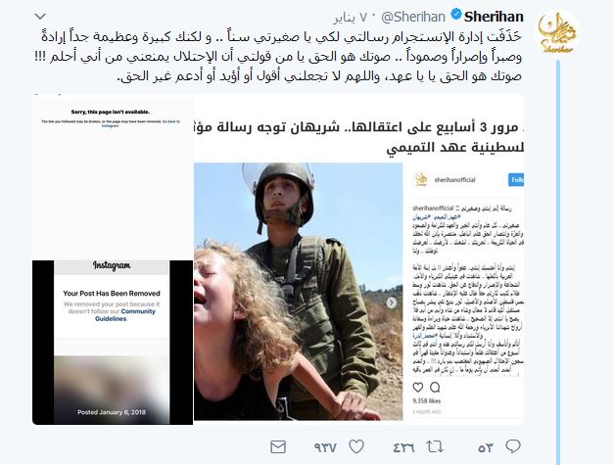This screenshot has height=465, width=614.
Task: Send tweet via direct message envelope icon
Action: click(x=278, y=447)
